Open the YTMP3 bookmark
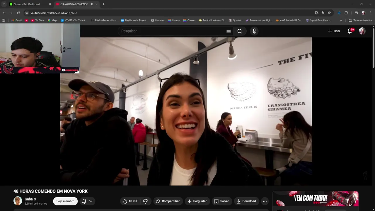375x211 pixels. coord(74,21)
